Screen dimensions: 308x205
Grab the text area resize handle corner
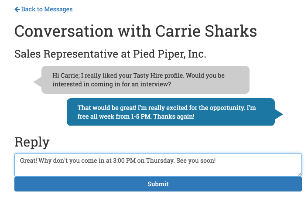299,174
